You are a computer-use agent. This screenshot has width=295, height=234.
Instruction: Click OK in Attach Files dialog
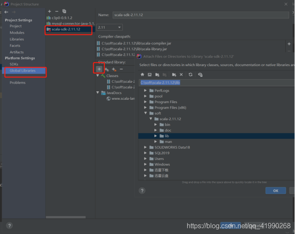[x=276, y=191]
